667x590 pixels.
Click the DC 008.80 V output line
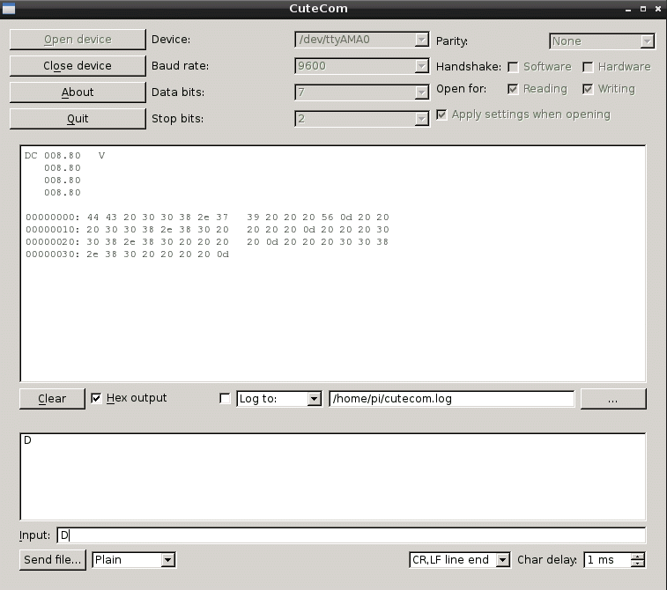(64, 156)
